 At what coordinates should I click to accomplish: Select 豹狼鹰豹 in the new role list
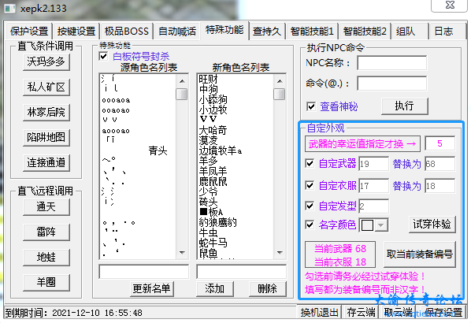217,222
